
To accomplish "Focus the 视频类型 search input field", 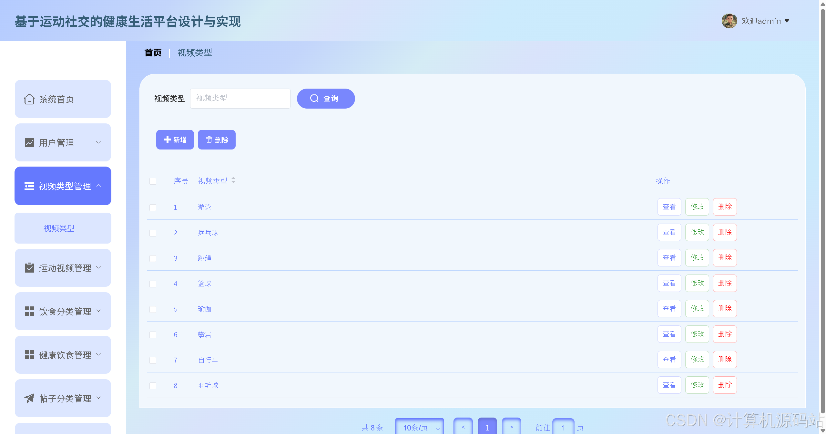I will tap(240, 98).
